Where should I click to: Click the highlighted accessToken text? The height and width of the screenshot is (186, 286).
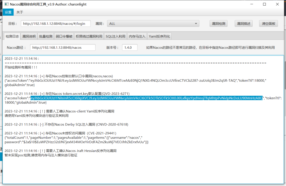point(146,98)
